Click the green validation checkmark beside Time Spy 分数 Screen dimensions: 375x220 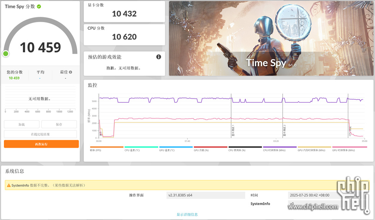[x=39, y=6]
